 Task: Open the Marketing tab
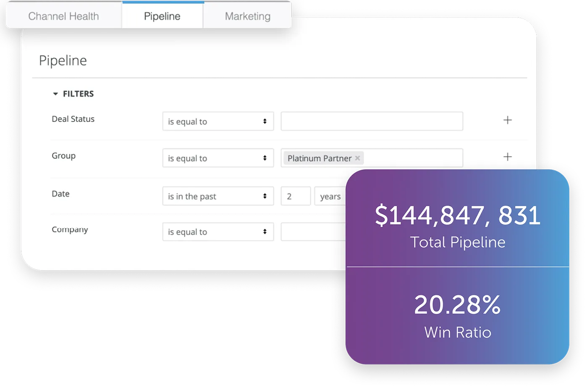(x=247, y=16)
